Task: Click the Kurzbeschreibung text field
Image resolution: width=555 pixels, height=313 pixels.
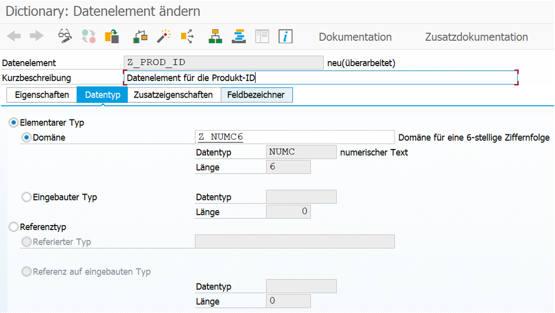Action: [320, 78]
